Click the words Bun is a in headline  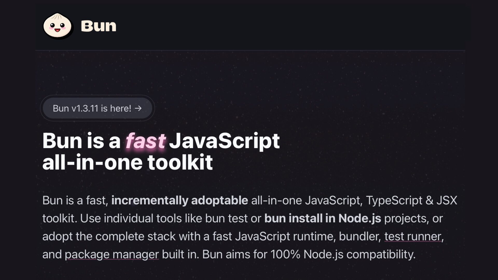click(x=81, y=141)
